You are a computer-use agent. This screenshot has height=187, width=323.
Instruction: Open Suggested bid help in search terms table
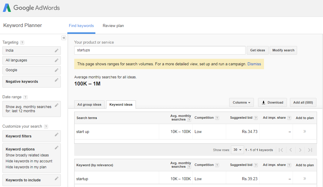[x=256, y=118]
